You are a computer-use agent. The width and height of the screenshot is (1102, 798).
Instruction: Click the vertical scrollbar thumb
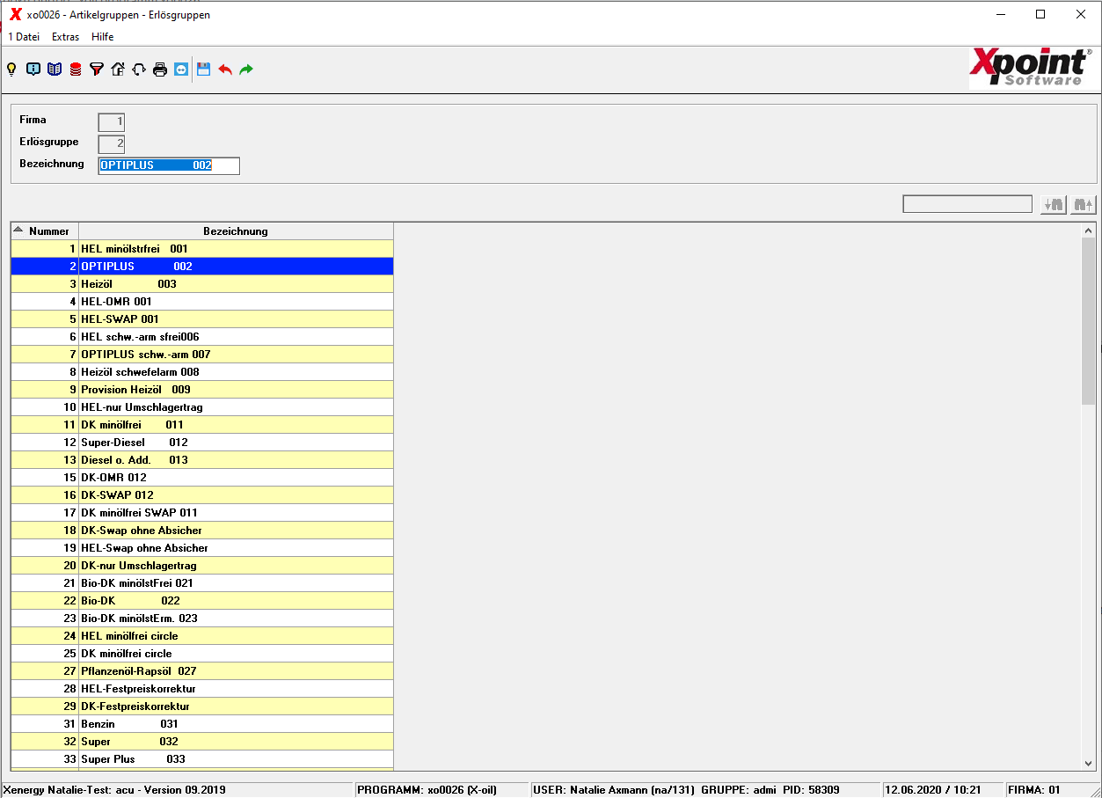(x=1089, y=321)
